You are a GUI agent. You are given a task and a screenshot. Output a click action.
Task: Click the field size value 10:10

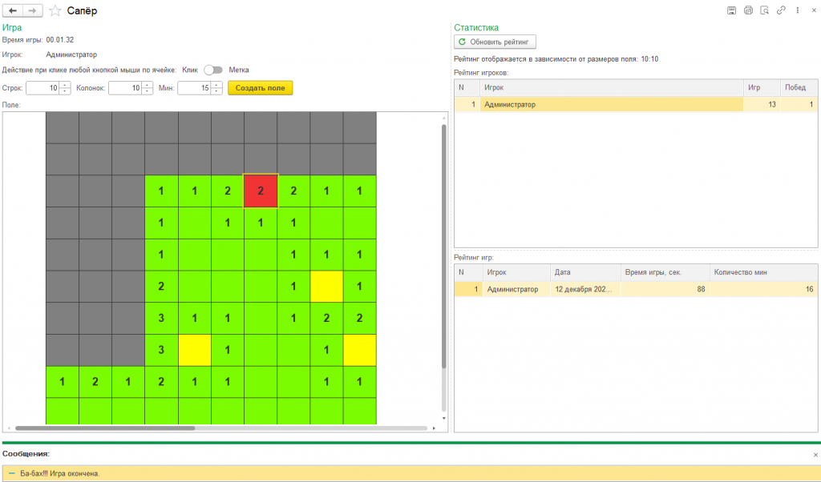click(649, 59)
